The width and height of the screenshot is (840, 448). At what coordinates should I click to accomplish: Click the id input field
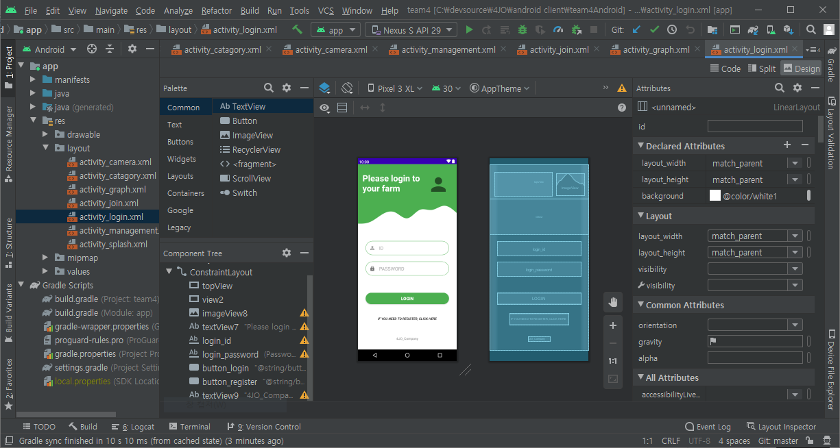[x=755, y=126]
